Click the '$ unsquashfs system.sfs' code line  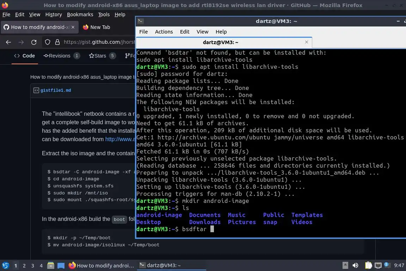click(x=80, y=186)
